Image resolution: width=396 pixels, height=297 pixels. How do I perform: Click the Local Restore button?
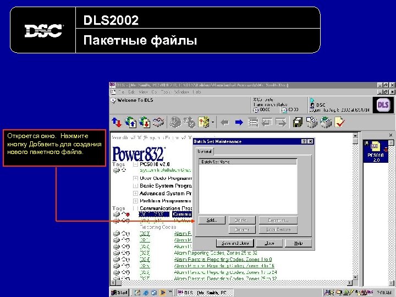pyautogui.click(x=278, y=229)
